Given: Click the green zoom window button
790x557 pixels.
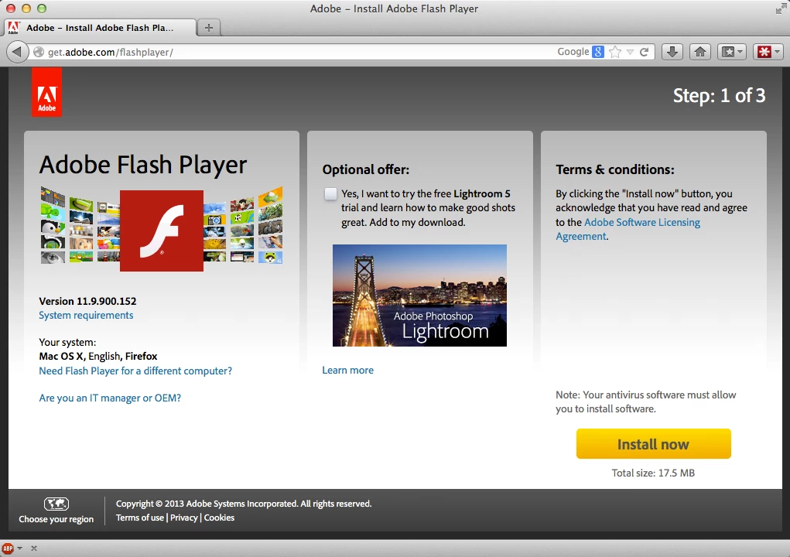Looking at the screenshot, I should point(42,9).
